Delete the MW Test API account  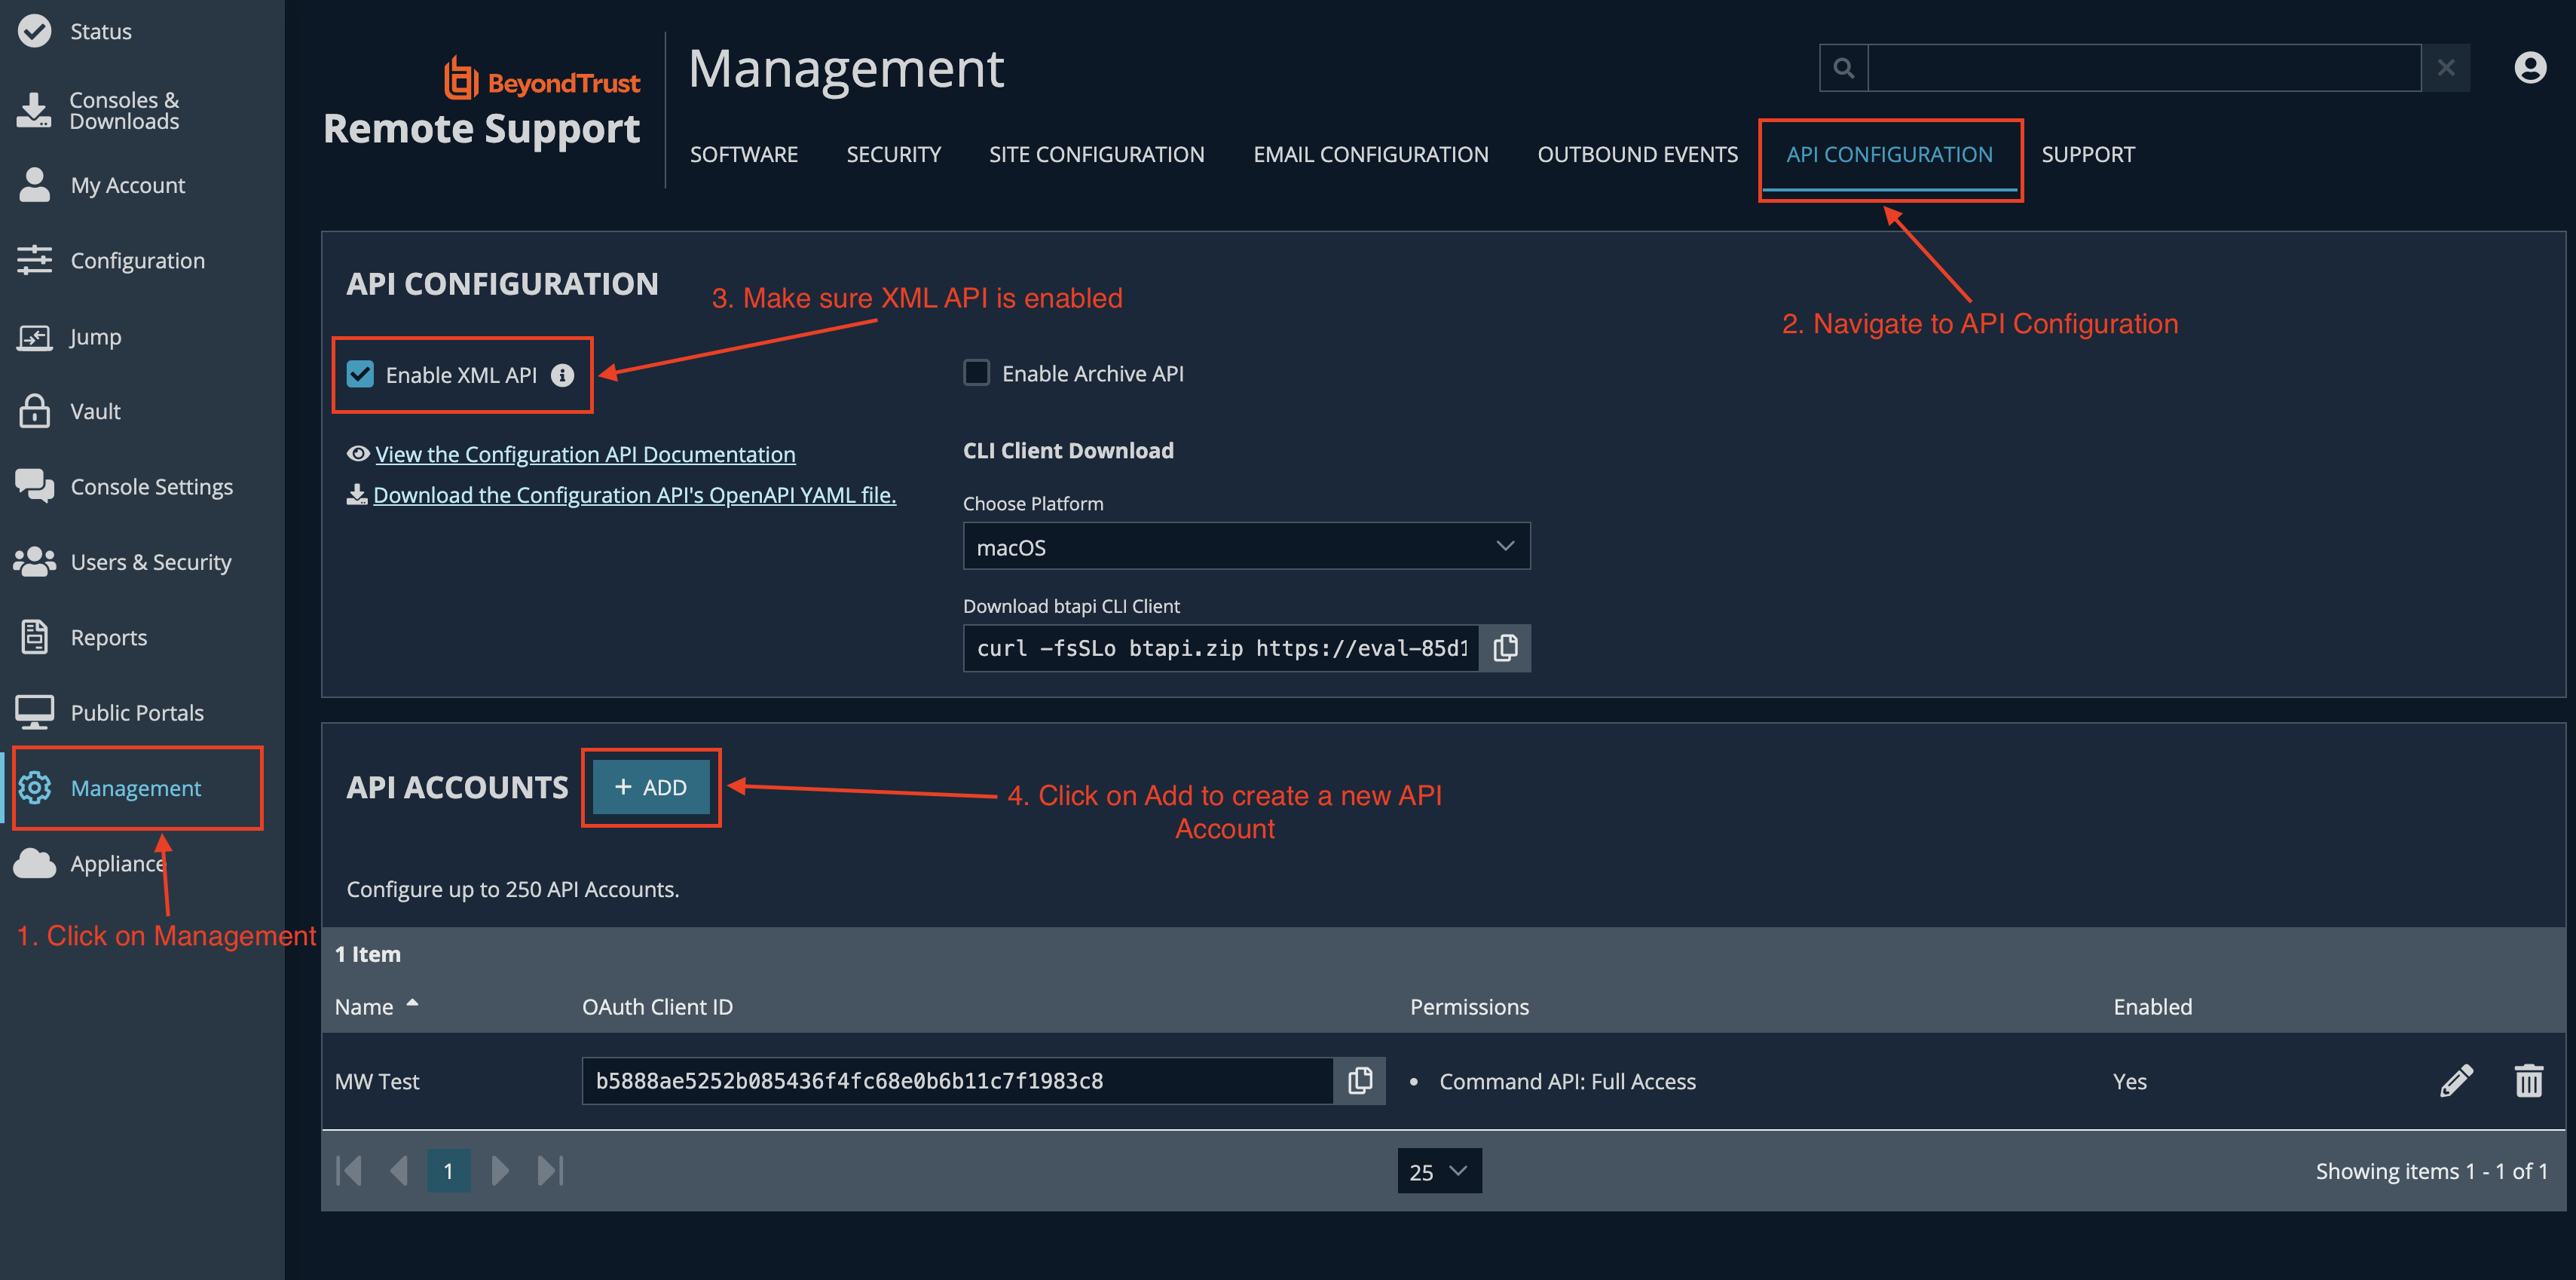click(x=2529, y=1081)
